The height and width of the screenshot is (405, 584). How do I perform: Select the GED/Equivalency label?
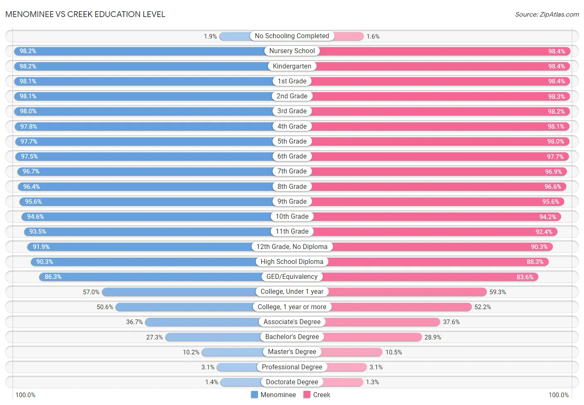click(x=292, y=277)
